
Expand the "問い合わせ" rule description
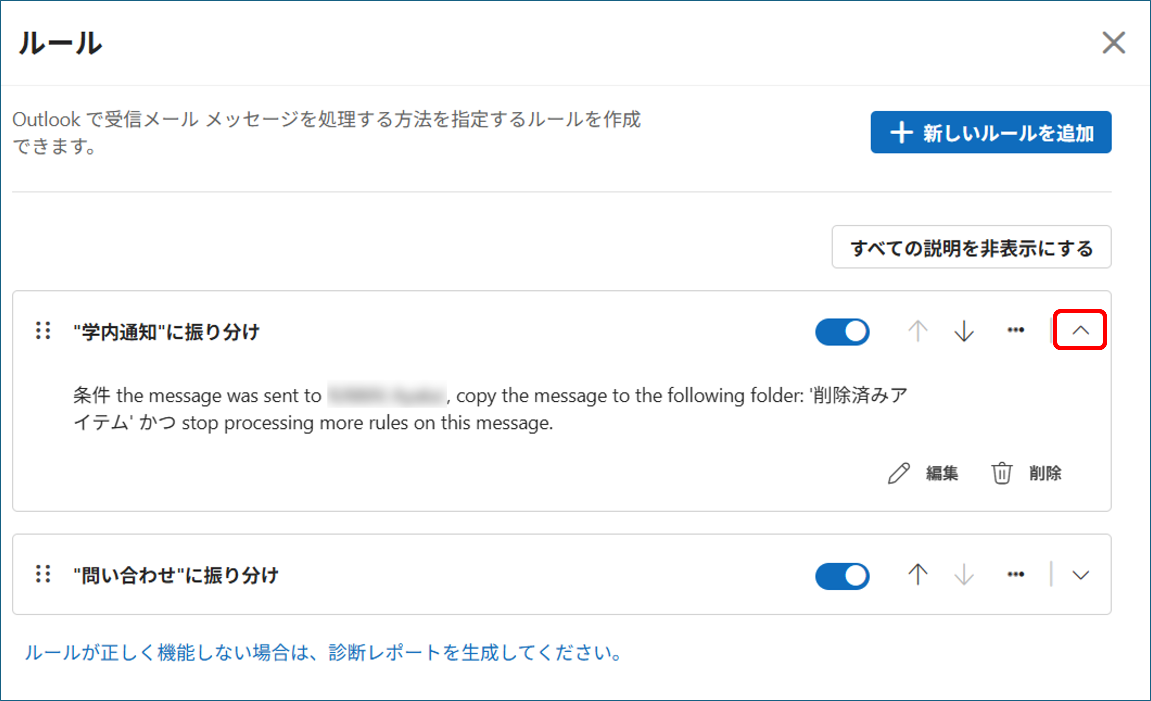1080,575
